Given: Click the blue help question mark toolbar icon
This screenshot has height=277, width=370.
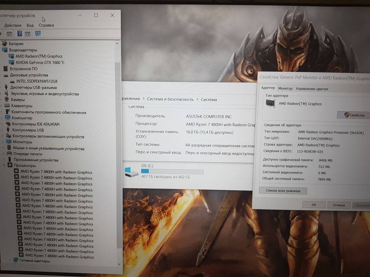Looking at the screenshot, I should [19, 34].
